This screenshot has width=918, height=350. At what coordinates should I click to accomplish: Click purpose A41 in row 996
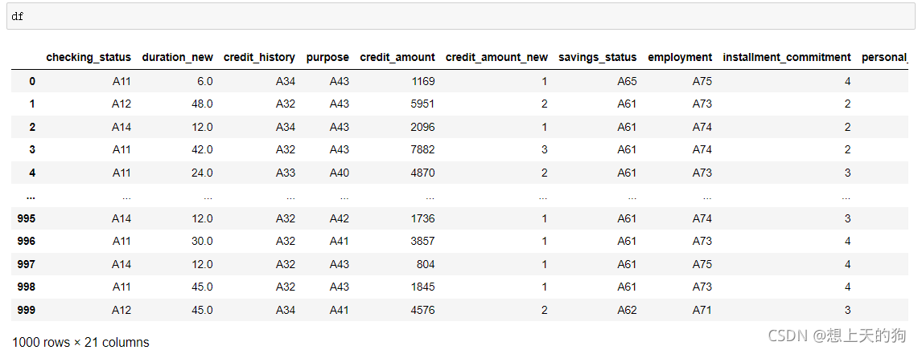click(340, 242)
